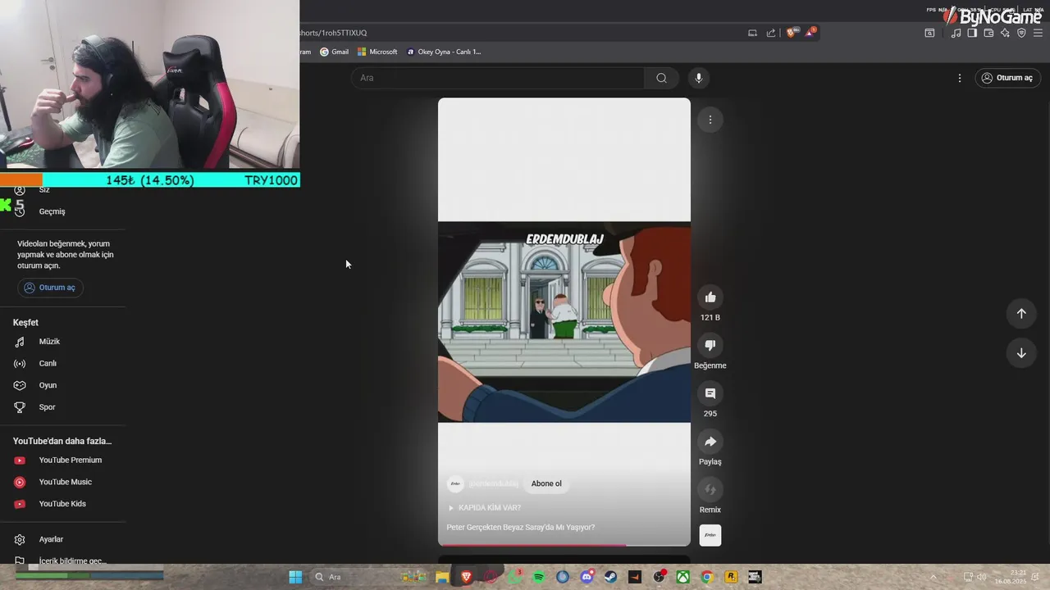Screen dimensions: 1050x590
Task: Open Okey Oyna - Canlı bookmark
Action: 443,52
